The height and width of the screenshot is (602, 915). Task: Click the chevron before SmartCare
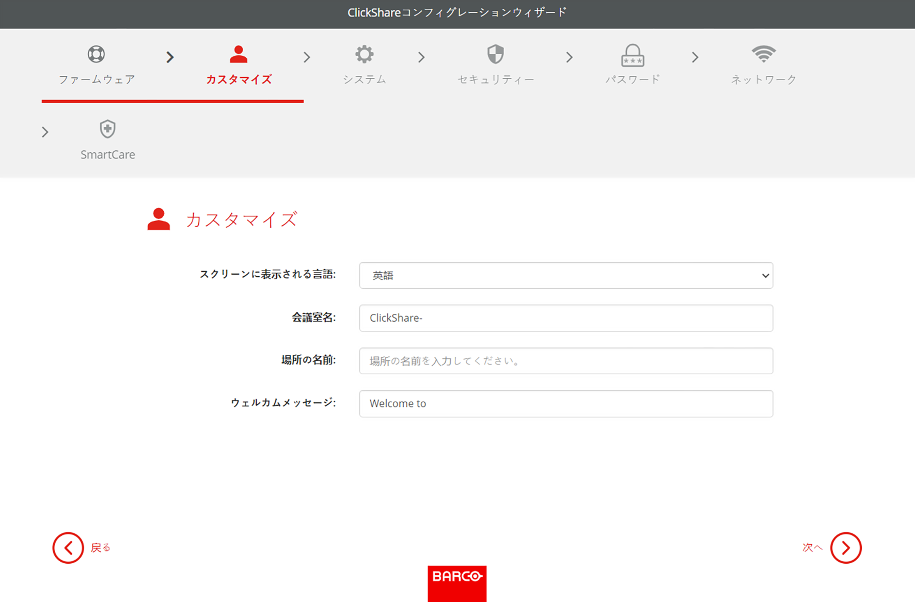[45, 132]
